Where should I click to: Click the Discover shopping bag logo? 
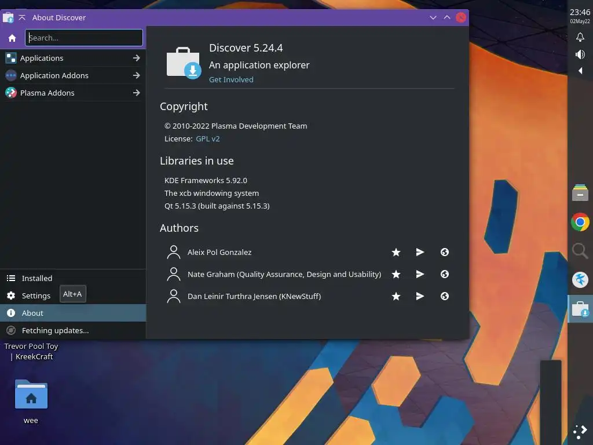pyautogui.click(x=184, y=63)
